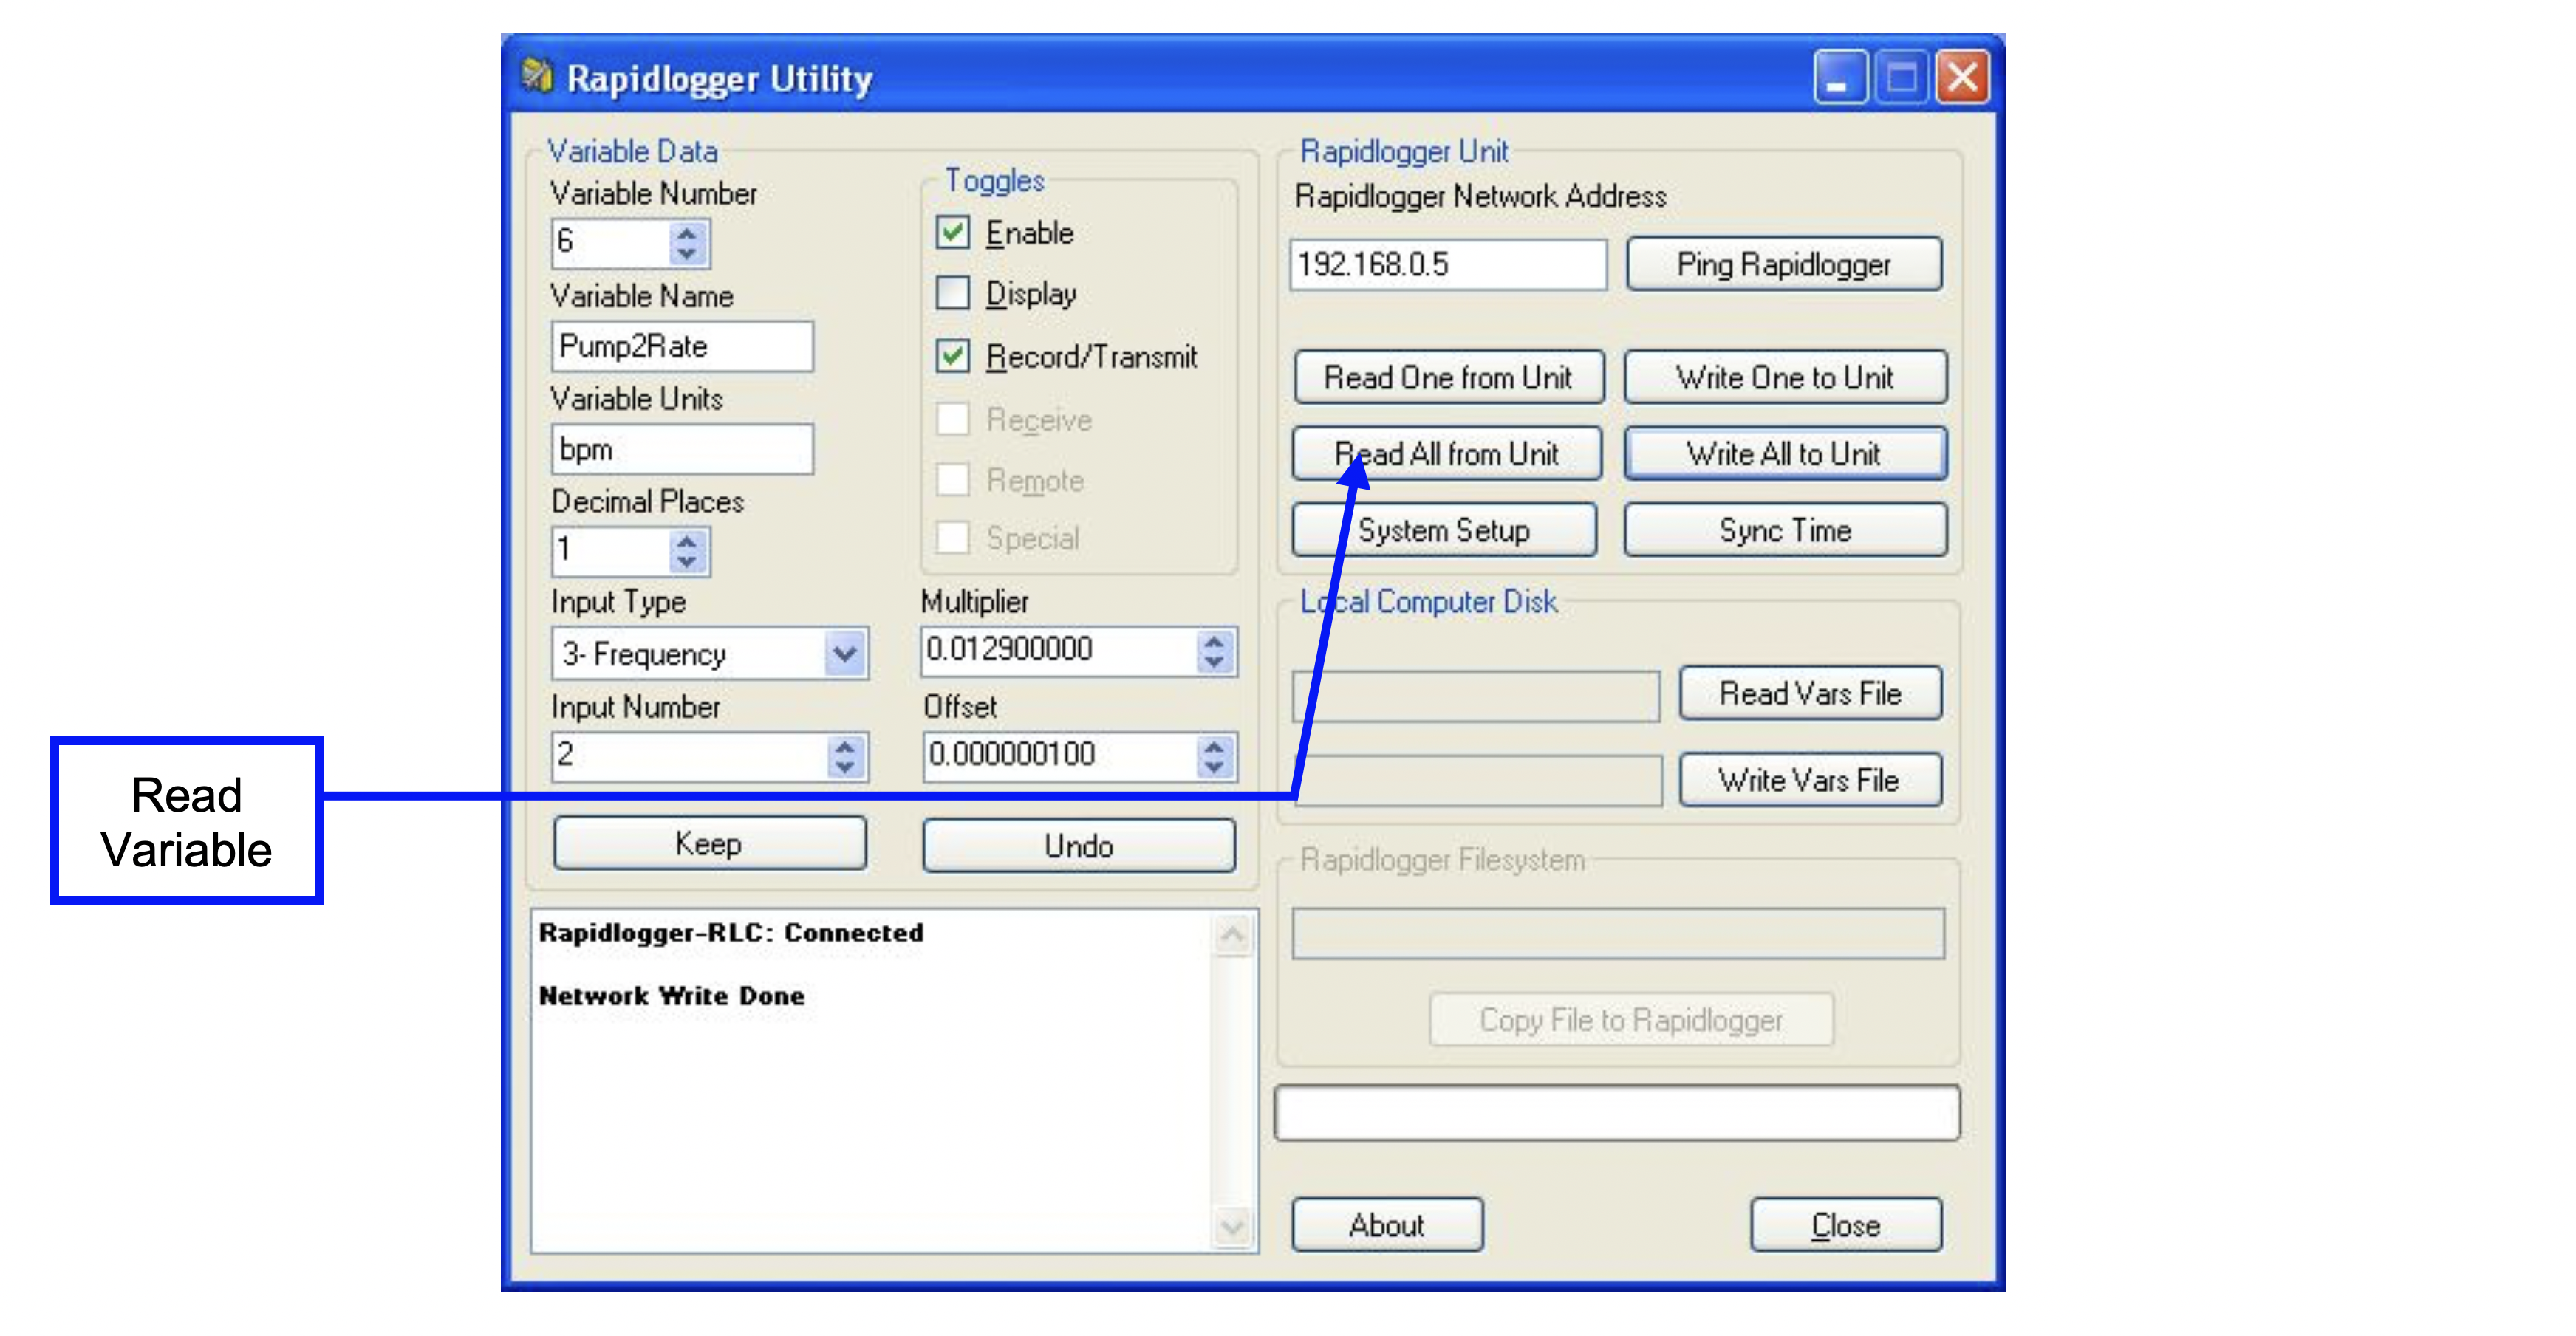Increase the Variable Number spinner
Image resolution: width=2576 pixels, height=1336 pixels.
pyautogui.click(x=686, y=233)
